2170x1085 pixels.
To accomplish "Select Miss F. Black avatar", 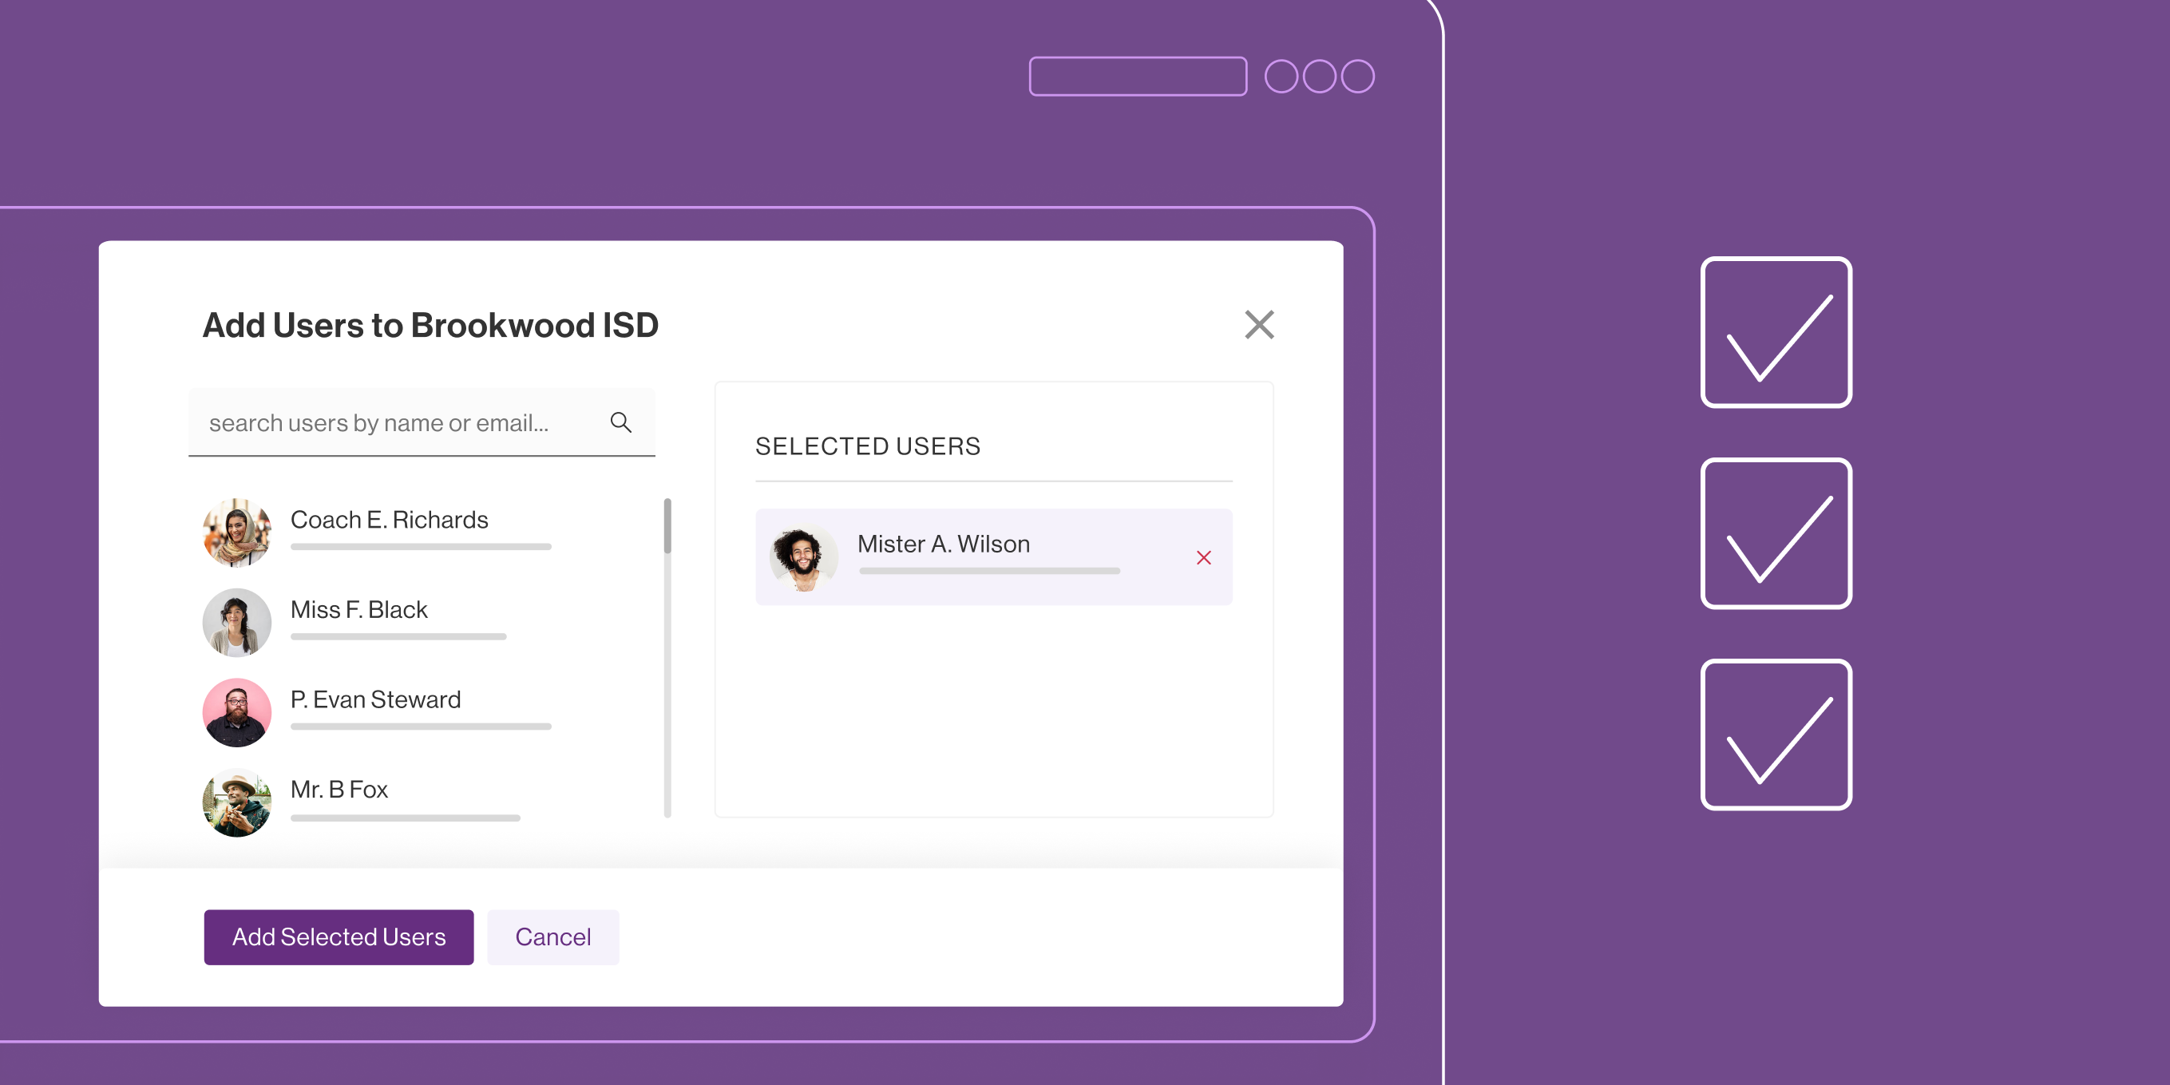I will [236, 623].
